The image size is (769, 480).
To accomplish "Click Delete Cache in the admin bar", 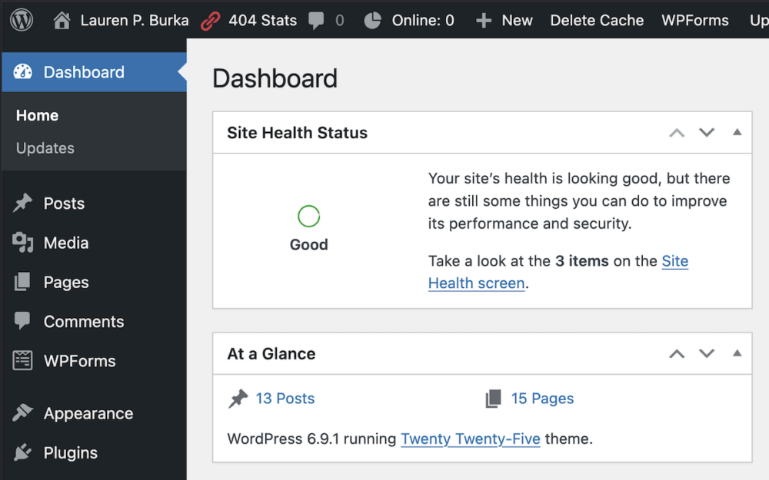I will pyautogui.click(x=597, y=20).
